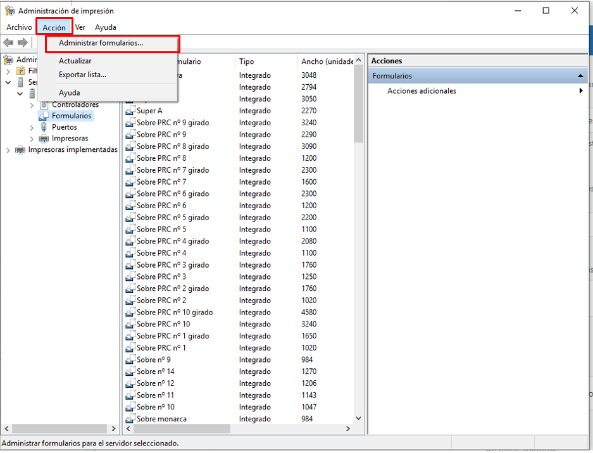
Task: Click the Puertos port icon
Action: (x=44, y=127)
